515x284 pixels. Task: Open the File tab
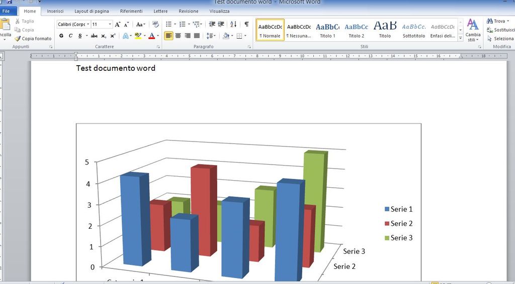click(x=7, y=11)
